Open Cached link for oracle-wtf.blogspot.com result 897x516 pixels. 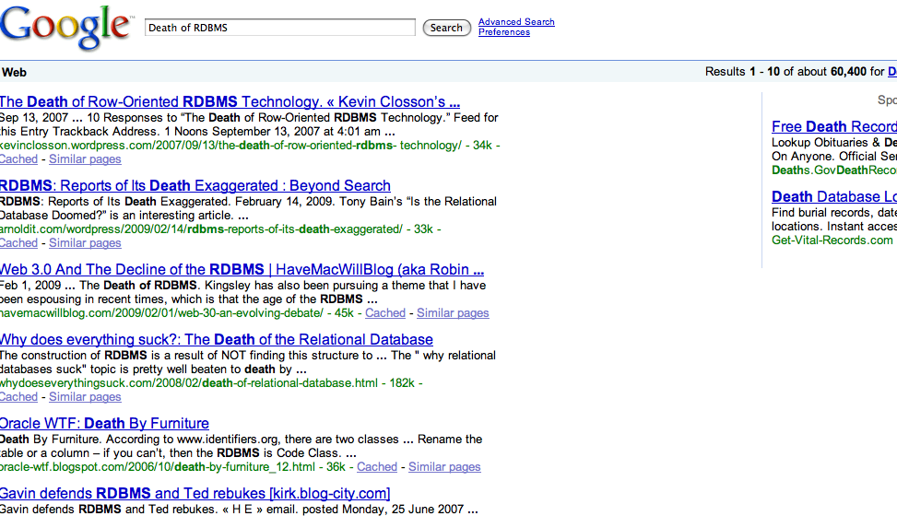(x=376, y=467)
